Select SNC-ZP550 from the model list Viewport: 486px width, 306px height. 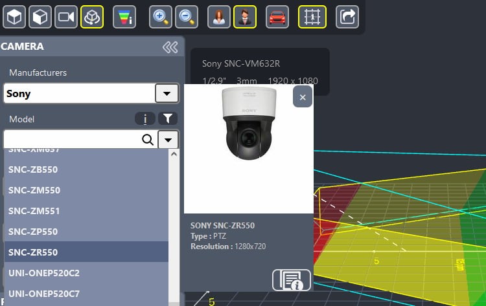(86, 232)
